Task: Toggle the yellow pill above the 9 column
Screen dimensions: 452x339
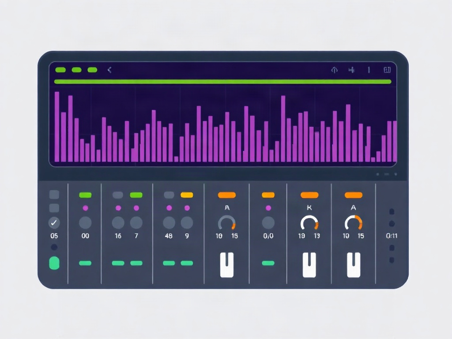Action: tap(187, 195)
